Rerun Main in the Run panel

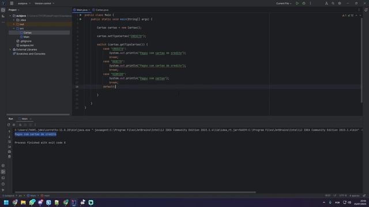point(9,125)
